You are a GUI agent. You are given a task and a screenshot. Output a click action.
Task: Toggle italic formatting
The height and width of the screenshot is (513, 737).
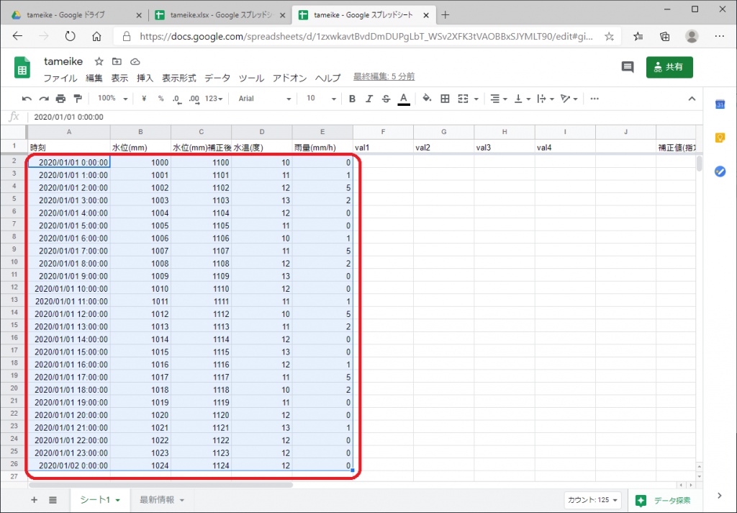(x=369, y=99)
